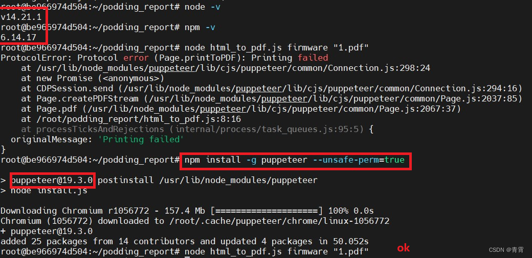
Task: Click the 'node -v' command text
Action: [203, 7]
